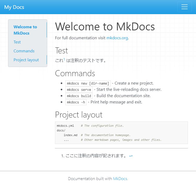This screenshot has width=196, height=184.
Task: Click 'Create a new project.' description
Action: 134,83
